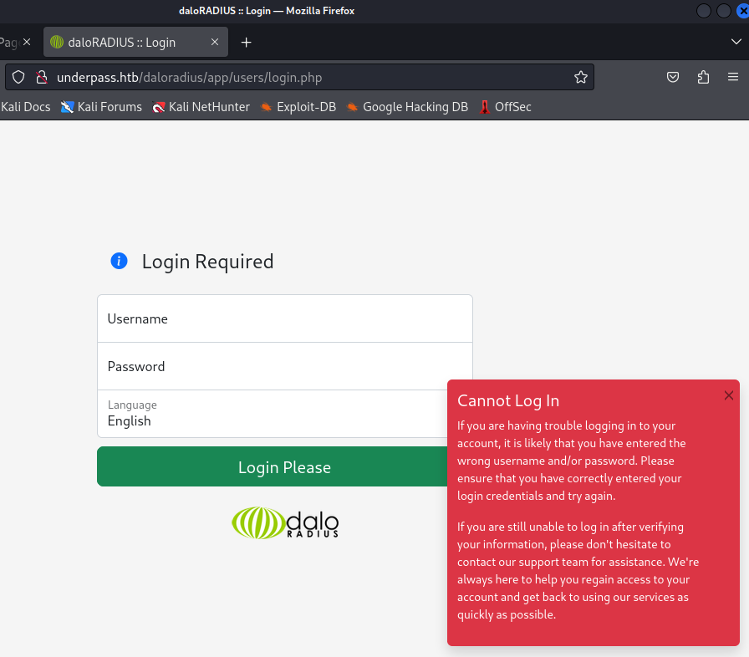Close the daloRADIUS Login tab
749x657 pixels.
[215, 42]
